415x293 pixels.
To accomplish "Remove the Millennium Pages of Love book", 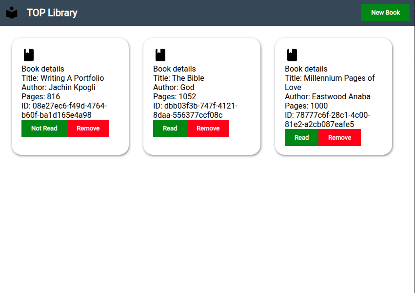I will 340,138.
